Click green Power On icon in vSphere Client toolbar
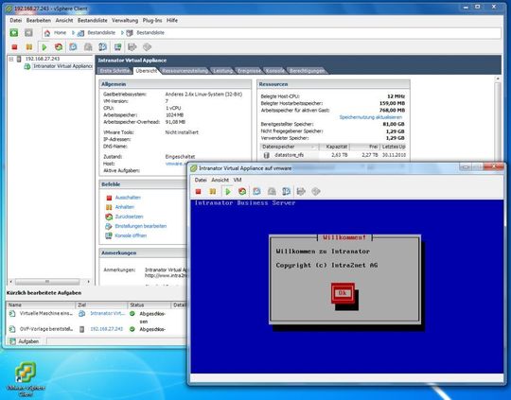The width and height of the screenshot is (511, 400). click(44, 47)
